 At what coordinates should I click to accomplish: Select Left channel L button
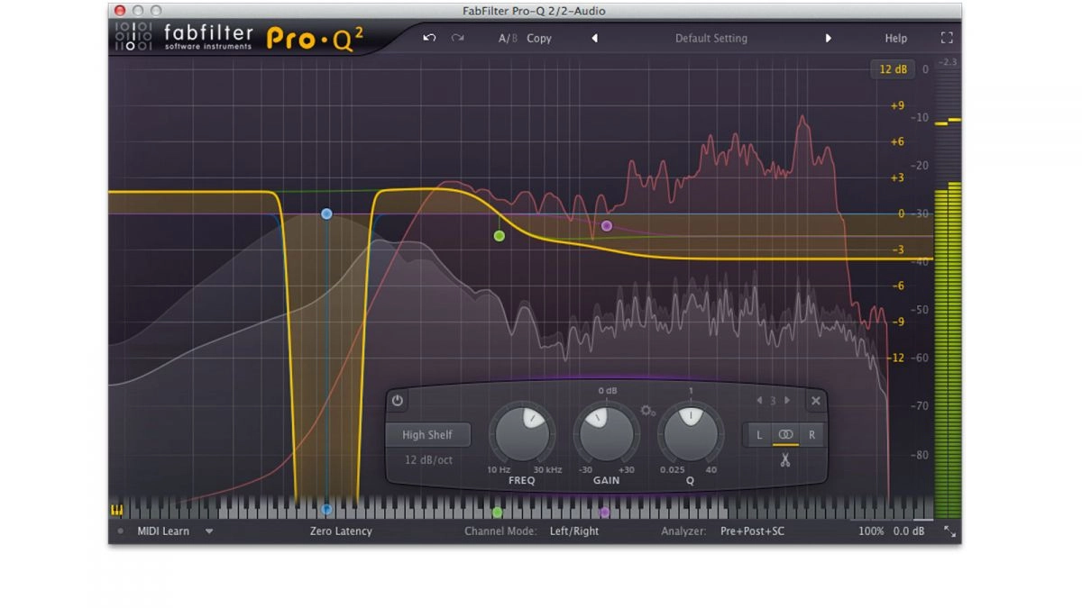[x=758, y=435]
